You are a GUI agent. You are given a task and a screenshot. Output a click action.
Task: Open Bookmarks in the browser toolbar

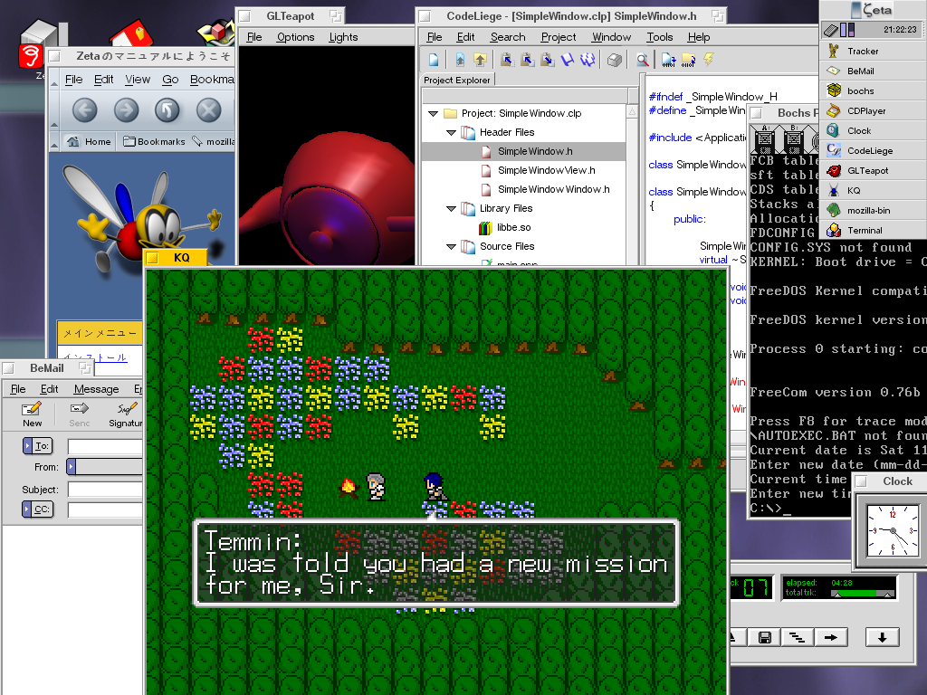154,142
